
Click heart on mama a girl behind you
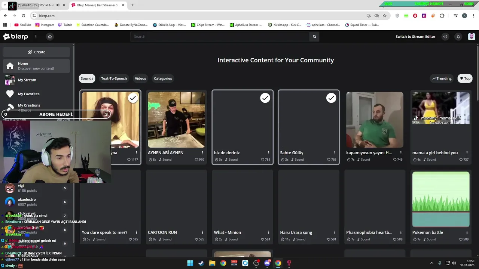point(461,160)
